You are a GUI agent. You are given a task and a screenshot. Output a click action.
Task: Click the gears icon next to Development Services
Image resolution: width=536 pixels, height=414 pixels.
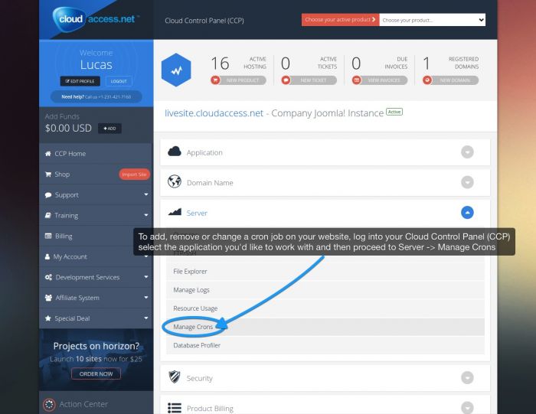coord(48,277)
